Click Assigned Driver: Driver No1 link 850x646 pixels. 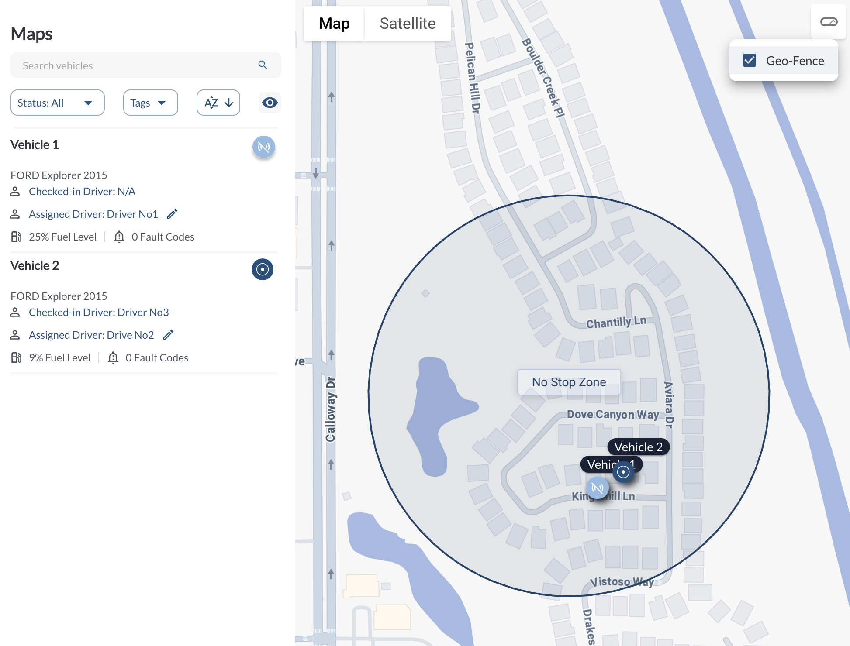pyautogui.click(x=93, y=214)
